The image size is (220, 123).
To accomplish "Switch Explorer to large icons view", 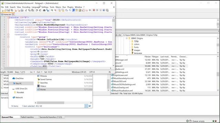I will coord(90,106).
